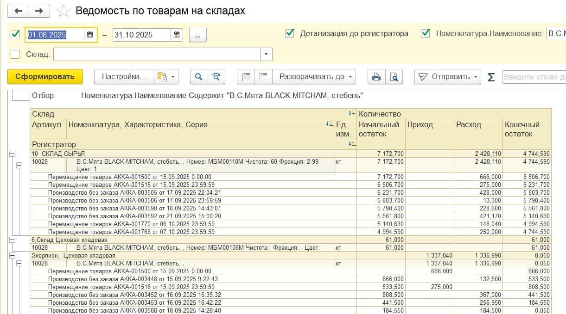Click the Сформировать button
Image resolution: width=566 pixels, height=314 pixels.
(45, 77)
